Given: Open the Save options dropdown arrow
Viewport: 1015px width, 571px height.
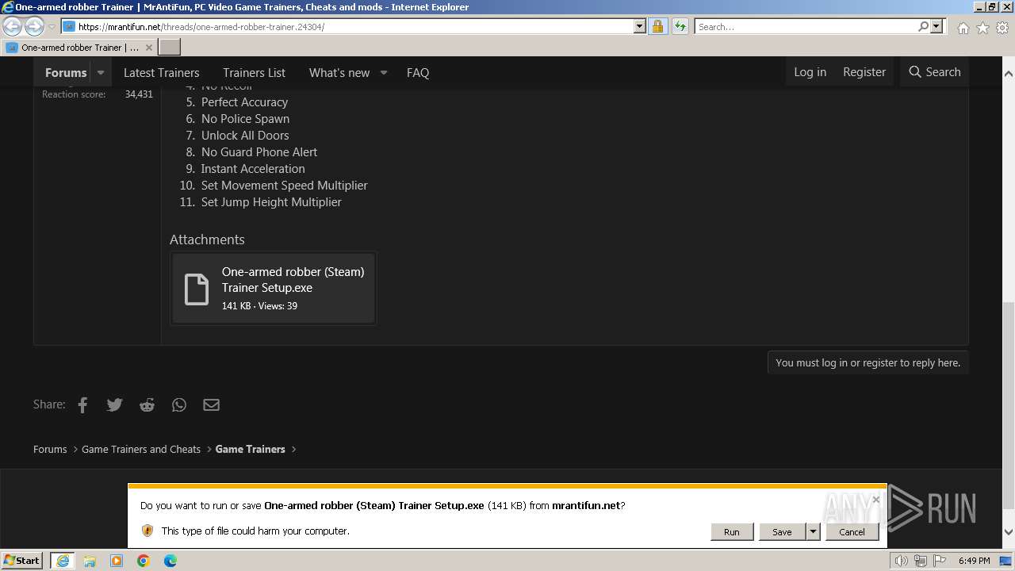Looking at the screenshot, I should click(813, 532).
